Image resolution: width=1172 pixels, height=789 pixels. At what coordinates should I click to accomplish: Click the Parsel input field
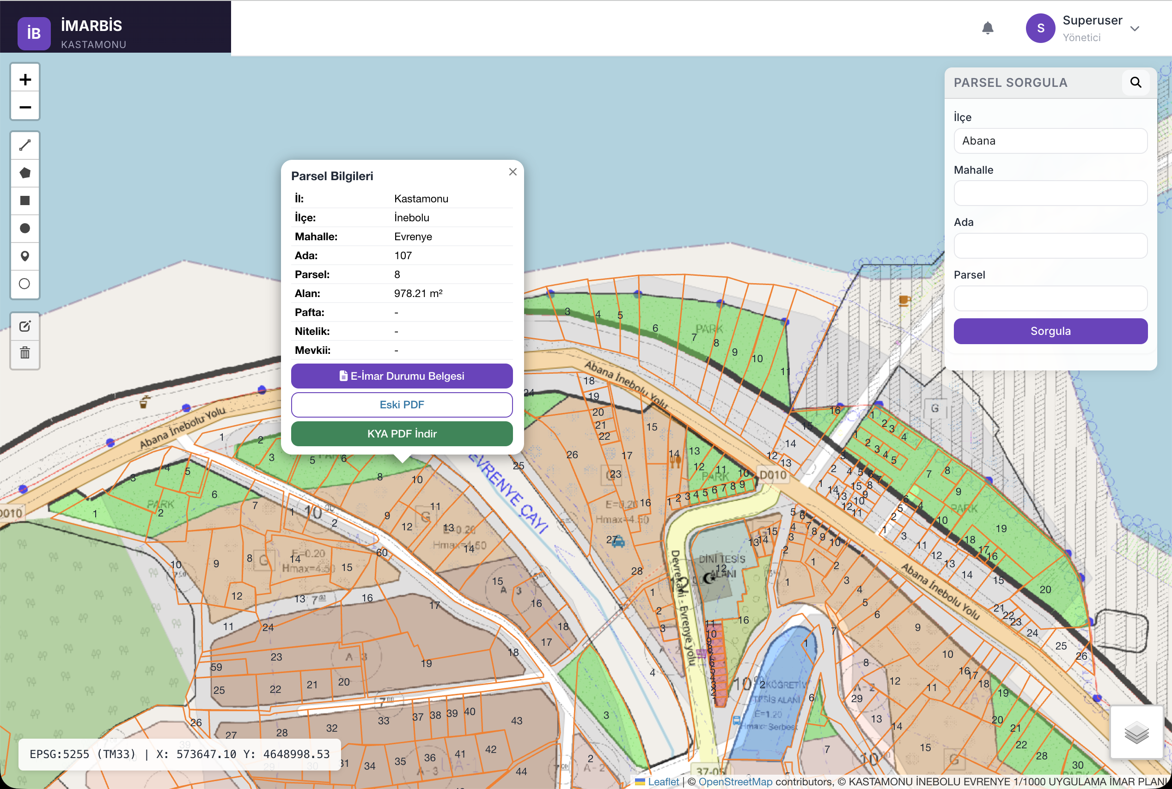pyautogui.click(x=1050, y=299)
